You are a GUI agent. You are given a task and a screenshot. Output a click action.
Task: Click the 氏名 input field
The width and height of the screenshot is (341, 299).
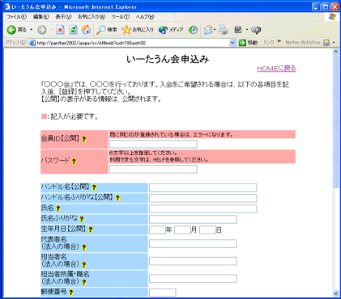click(203, 208)
